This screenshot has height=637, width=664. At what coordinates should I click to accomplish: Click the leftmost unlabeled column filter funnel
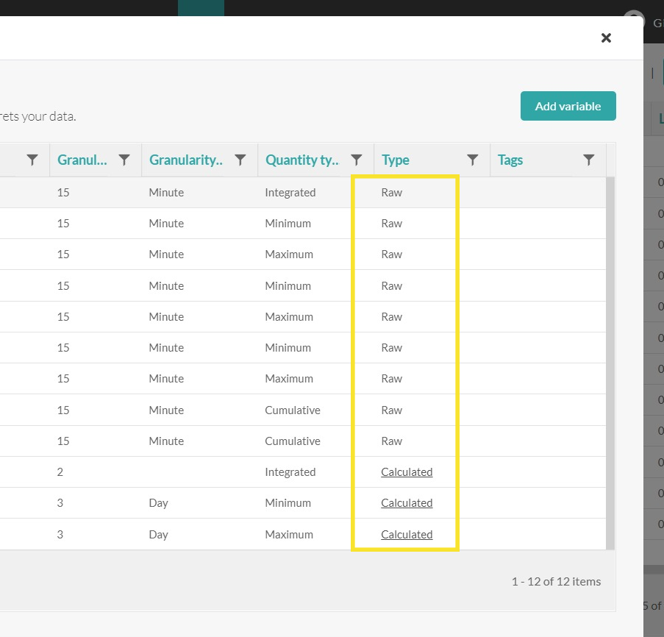tap(31, 159)
